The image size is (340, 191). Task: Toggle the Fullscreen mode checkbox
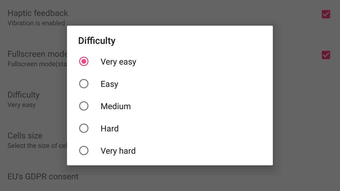click(326, 55)
